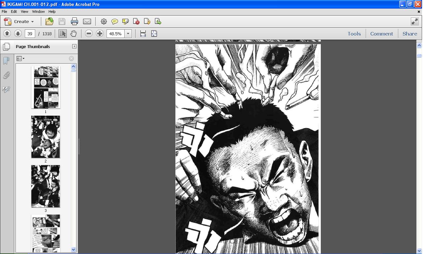Viewport: 423px width, 254px height.
Task: Add a sticky note comment
Action: coord(115,22)
